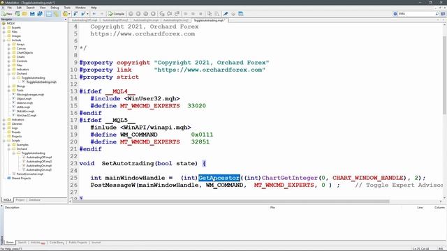This screenshot has width=447, height=251.
Task: Click the Save All icon
Action: coord(40,14)
